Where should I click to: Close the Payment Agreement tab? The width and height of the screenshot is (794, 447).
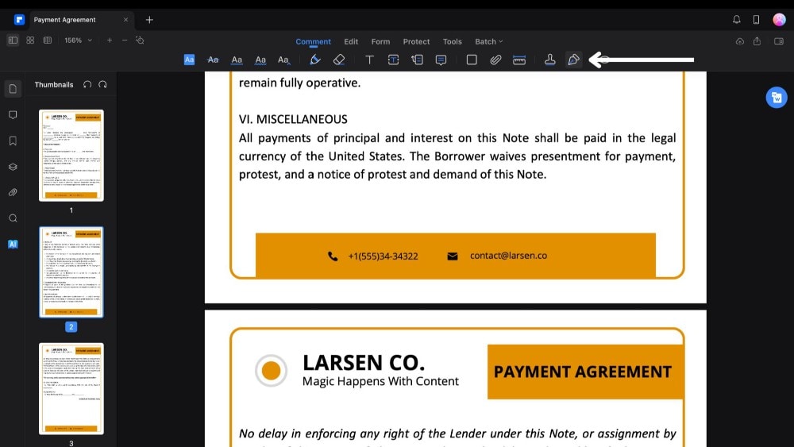coord(125,20)
